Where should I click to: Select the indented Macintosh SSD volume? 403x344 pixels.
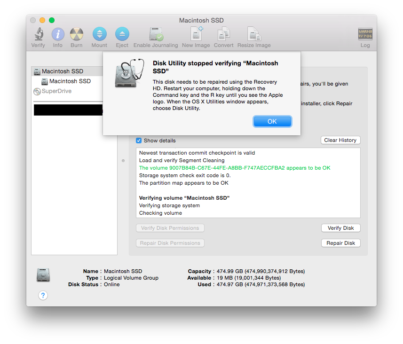pos(67,81)
